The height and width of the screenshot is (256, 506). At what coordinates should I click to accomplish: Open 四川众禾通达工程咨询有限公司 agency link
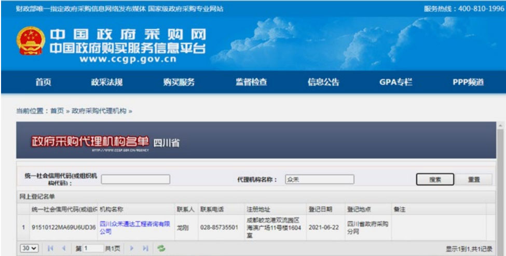click(x=134, y=227)
